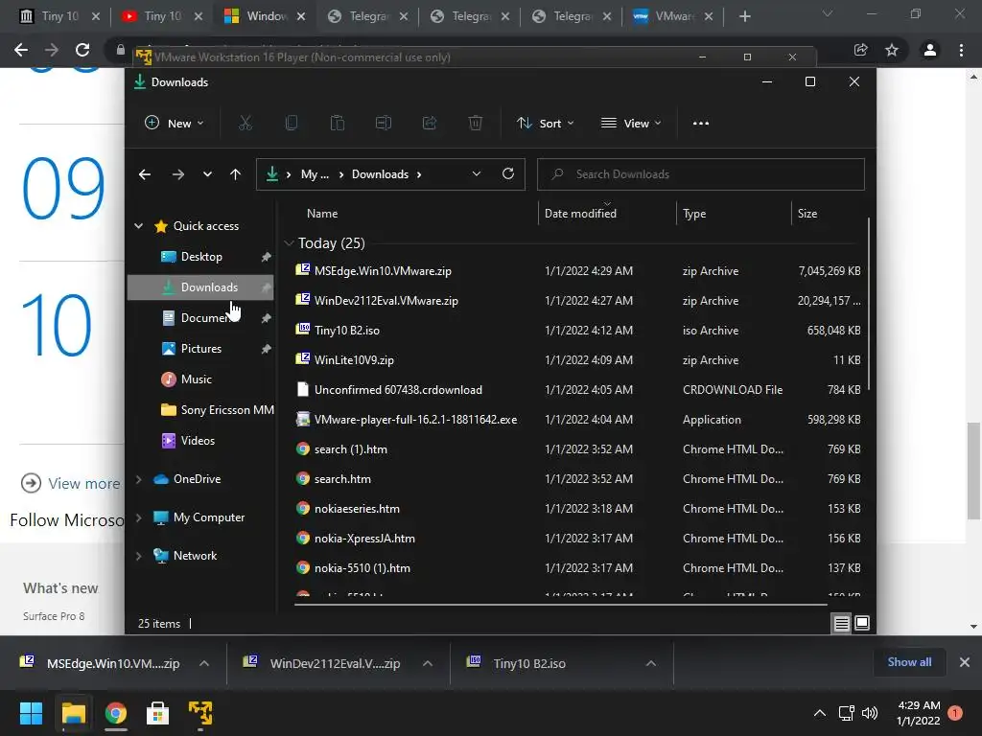Click the network tray icon
The image size is (982, 736).
846,713
